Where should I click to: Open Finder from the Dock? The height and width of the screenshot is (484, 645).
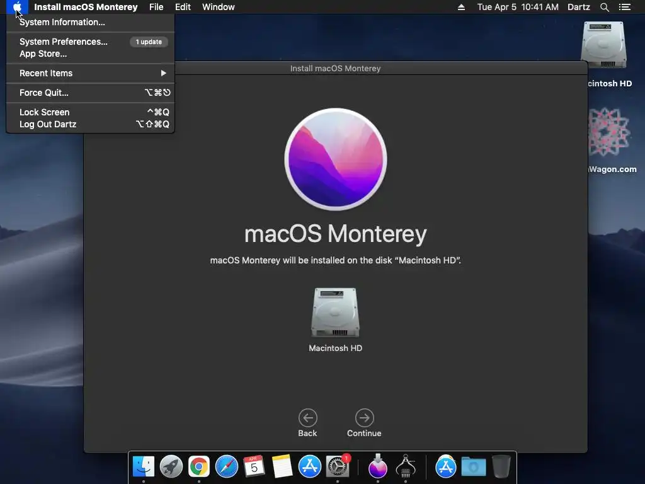[144, 467]
